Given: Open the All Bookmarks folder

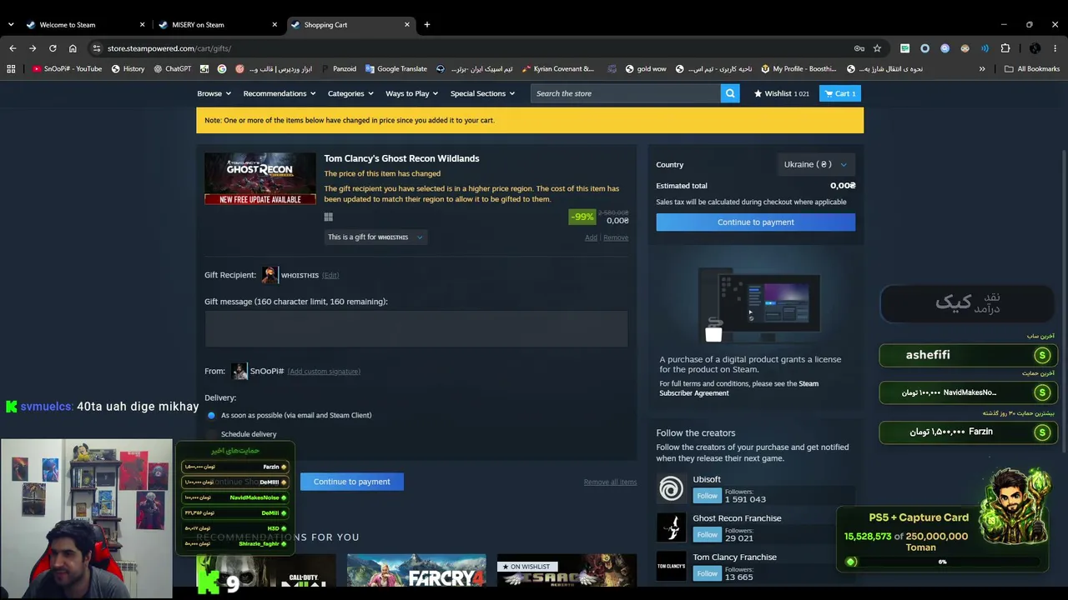Looking at the screenshot, I should point(1032,69).
